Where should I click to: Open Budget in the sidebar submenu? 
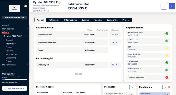pos(9,47)
